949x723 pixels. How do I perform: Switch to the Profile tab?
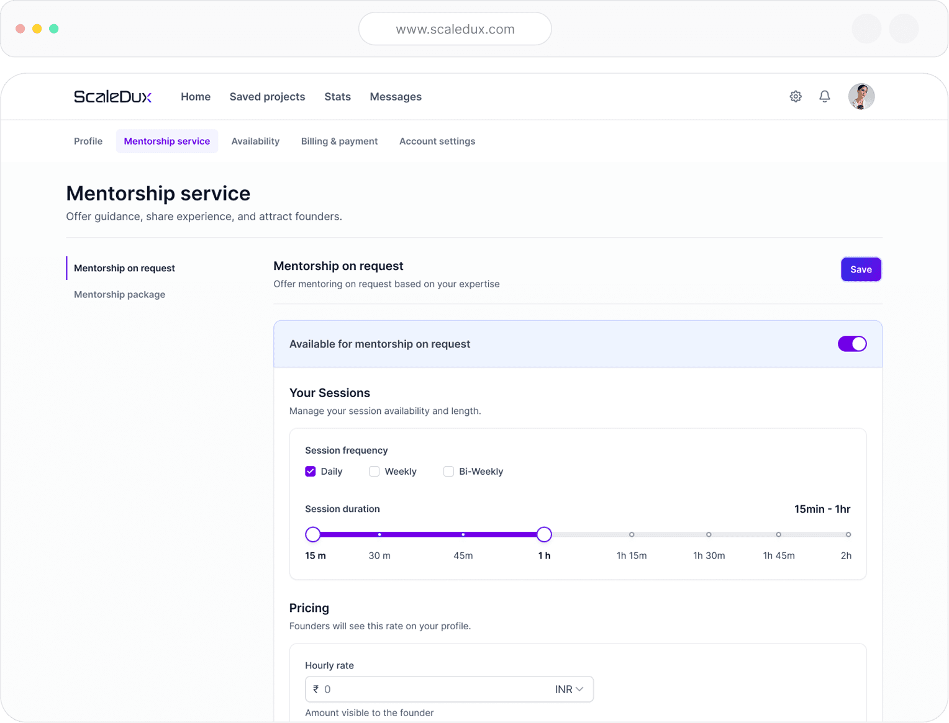coord(88,141)
